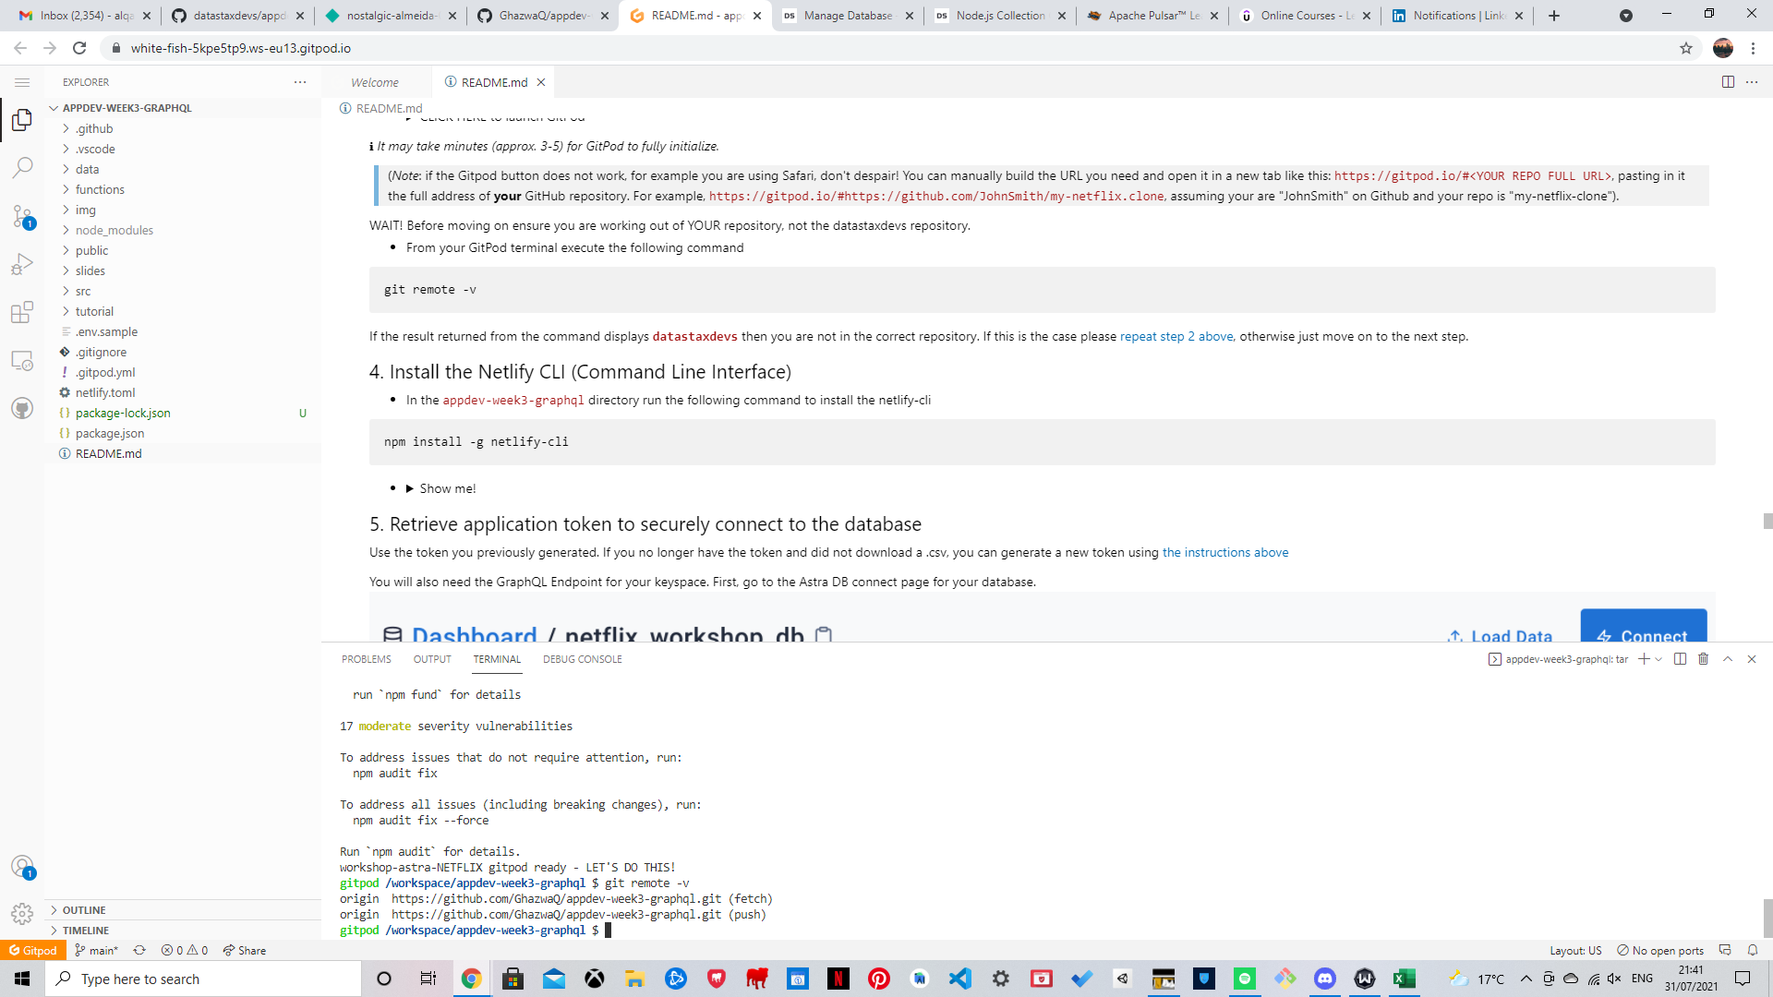This screenshot has width=1773, height=997.
Task: Split the terminal with the split icon
Action: click(x=1678, y=659)
